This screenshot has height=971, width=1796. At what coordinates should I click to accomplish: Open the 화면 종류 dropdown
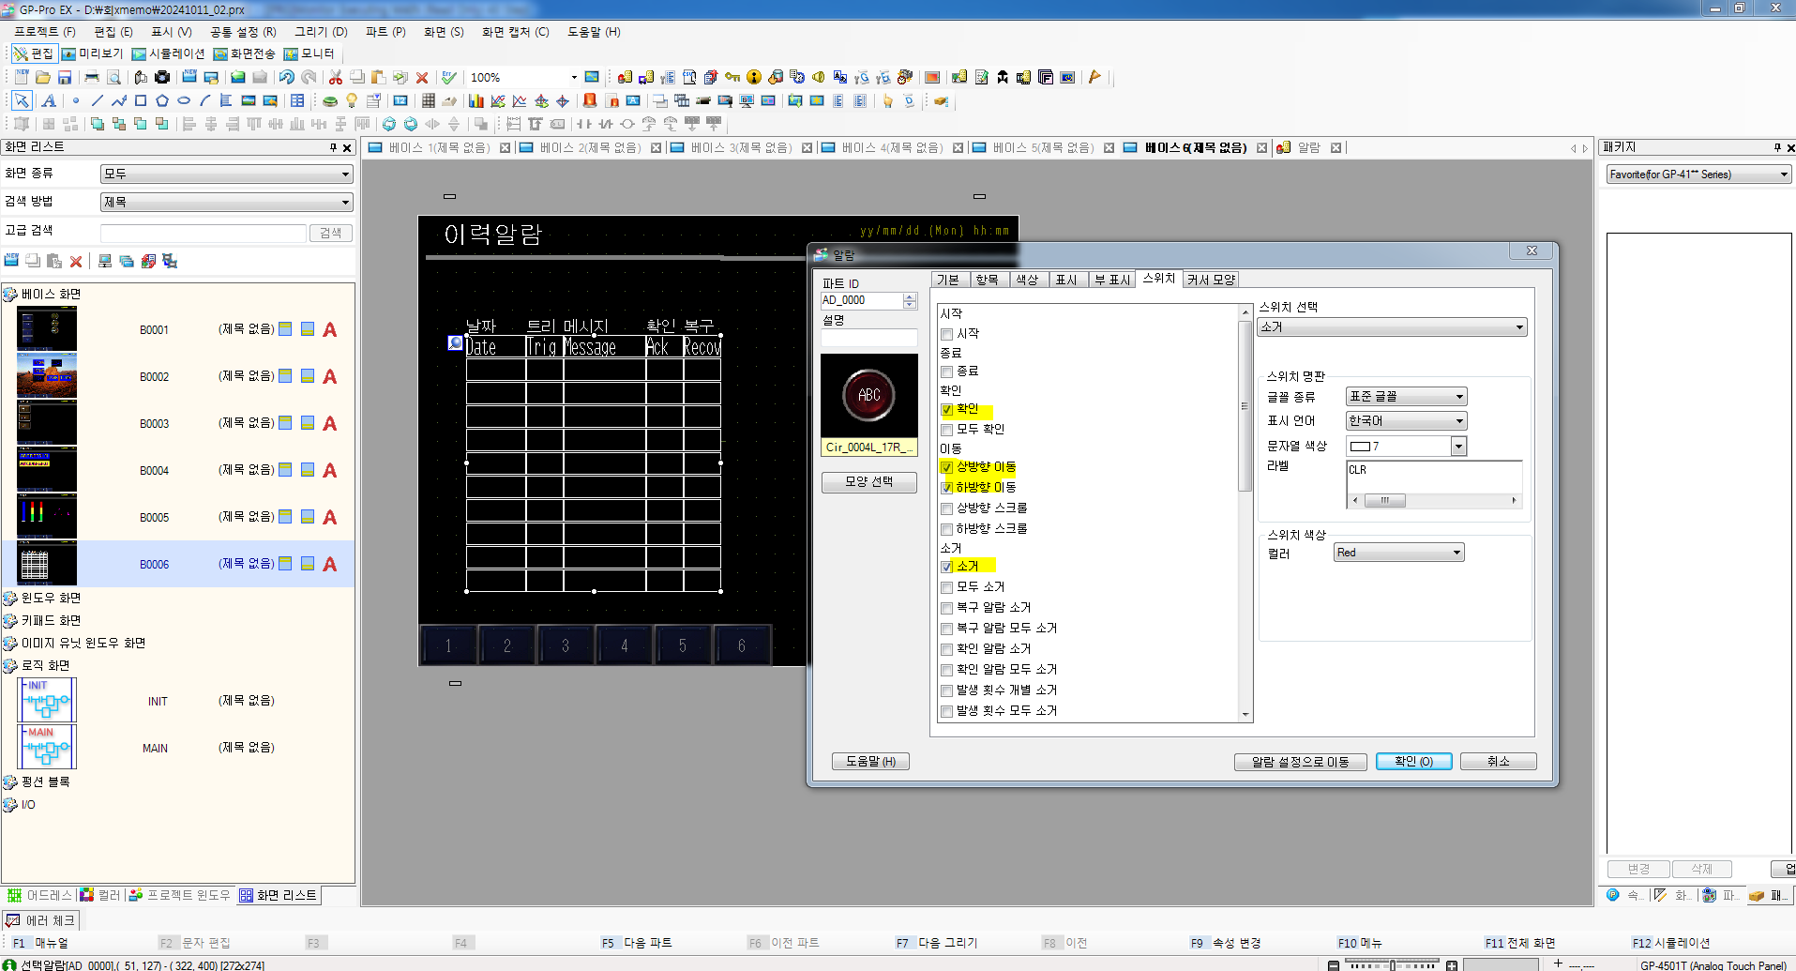226,174
